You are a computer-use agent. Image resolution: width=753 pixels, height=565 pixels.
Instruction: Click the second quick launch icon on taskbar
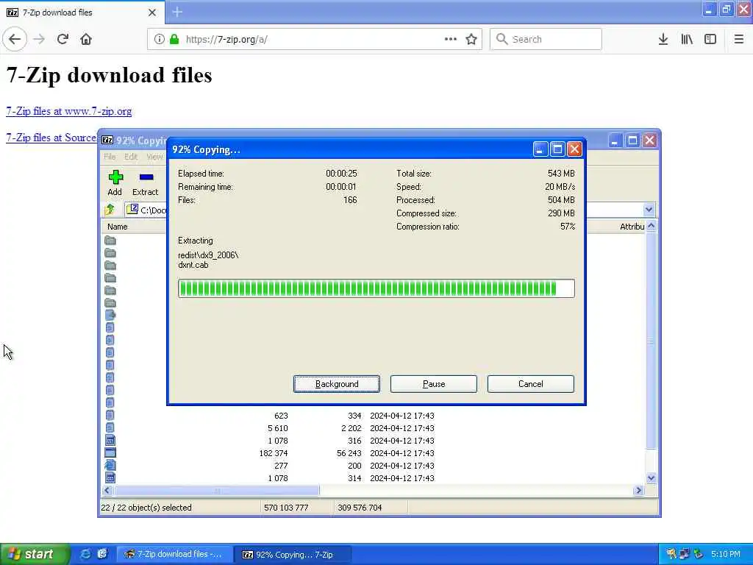[101, 554]
